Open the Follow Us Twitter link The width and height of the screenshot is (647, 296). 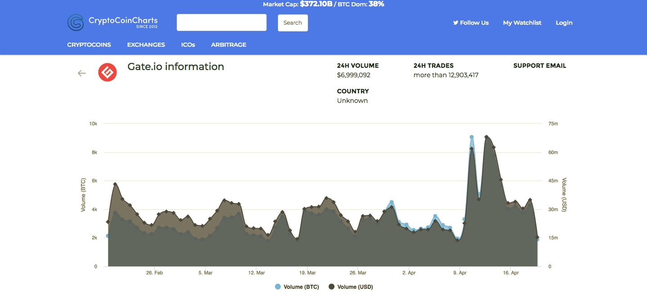pyautogui.click(x=471, y=22)
